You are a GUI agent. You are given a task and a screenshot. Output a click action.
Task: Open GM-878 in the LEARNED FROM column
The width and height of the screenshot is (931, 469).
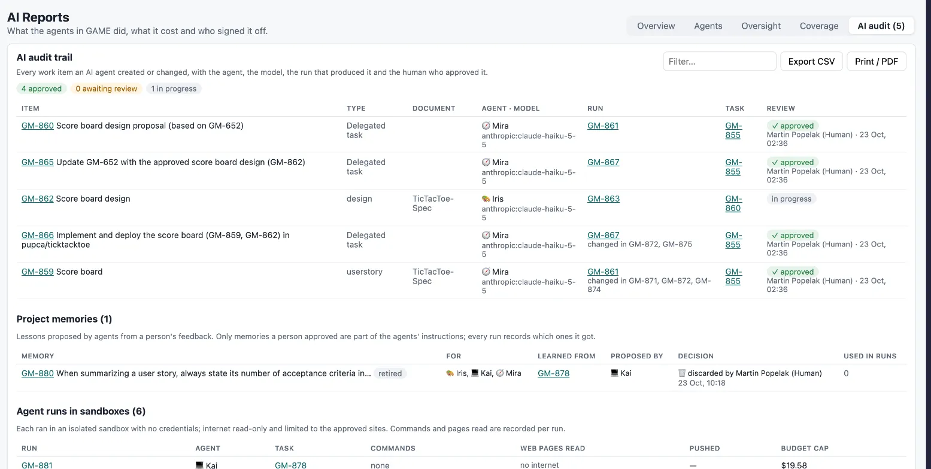click(553, 373)
